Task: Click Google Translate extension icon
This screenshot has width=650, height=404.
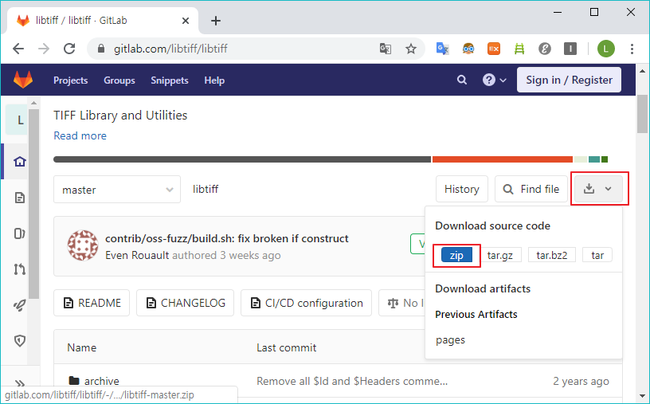Action: click(x=442, y=49)
